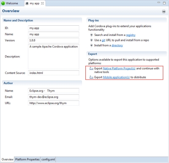
Task: Click the plug-in icon beside git URL
Action: (91, 40)
